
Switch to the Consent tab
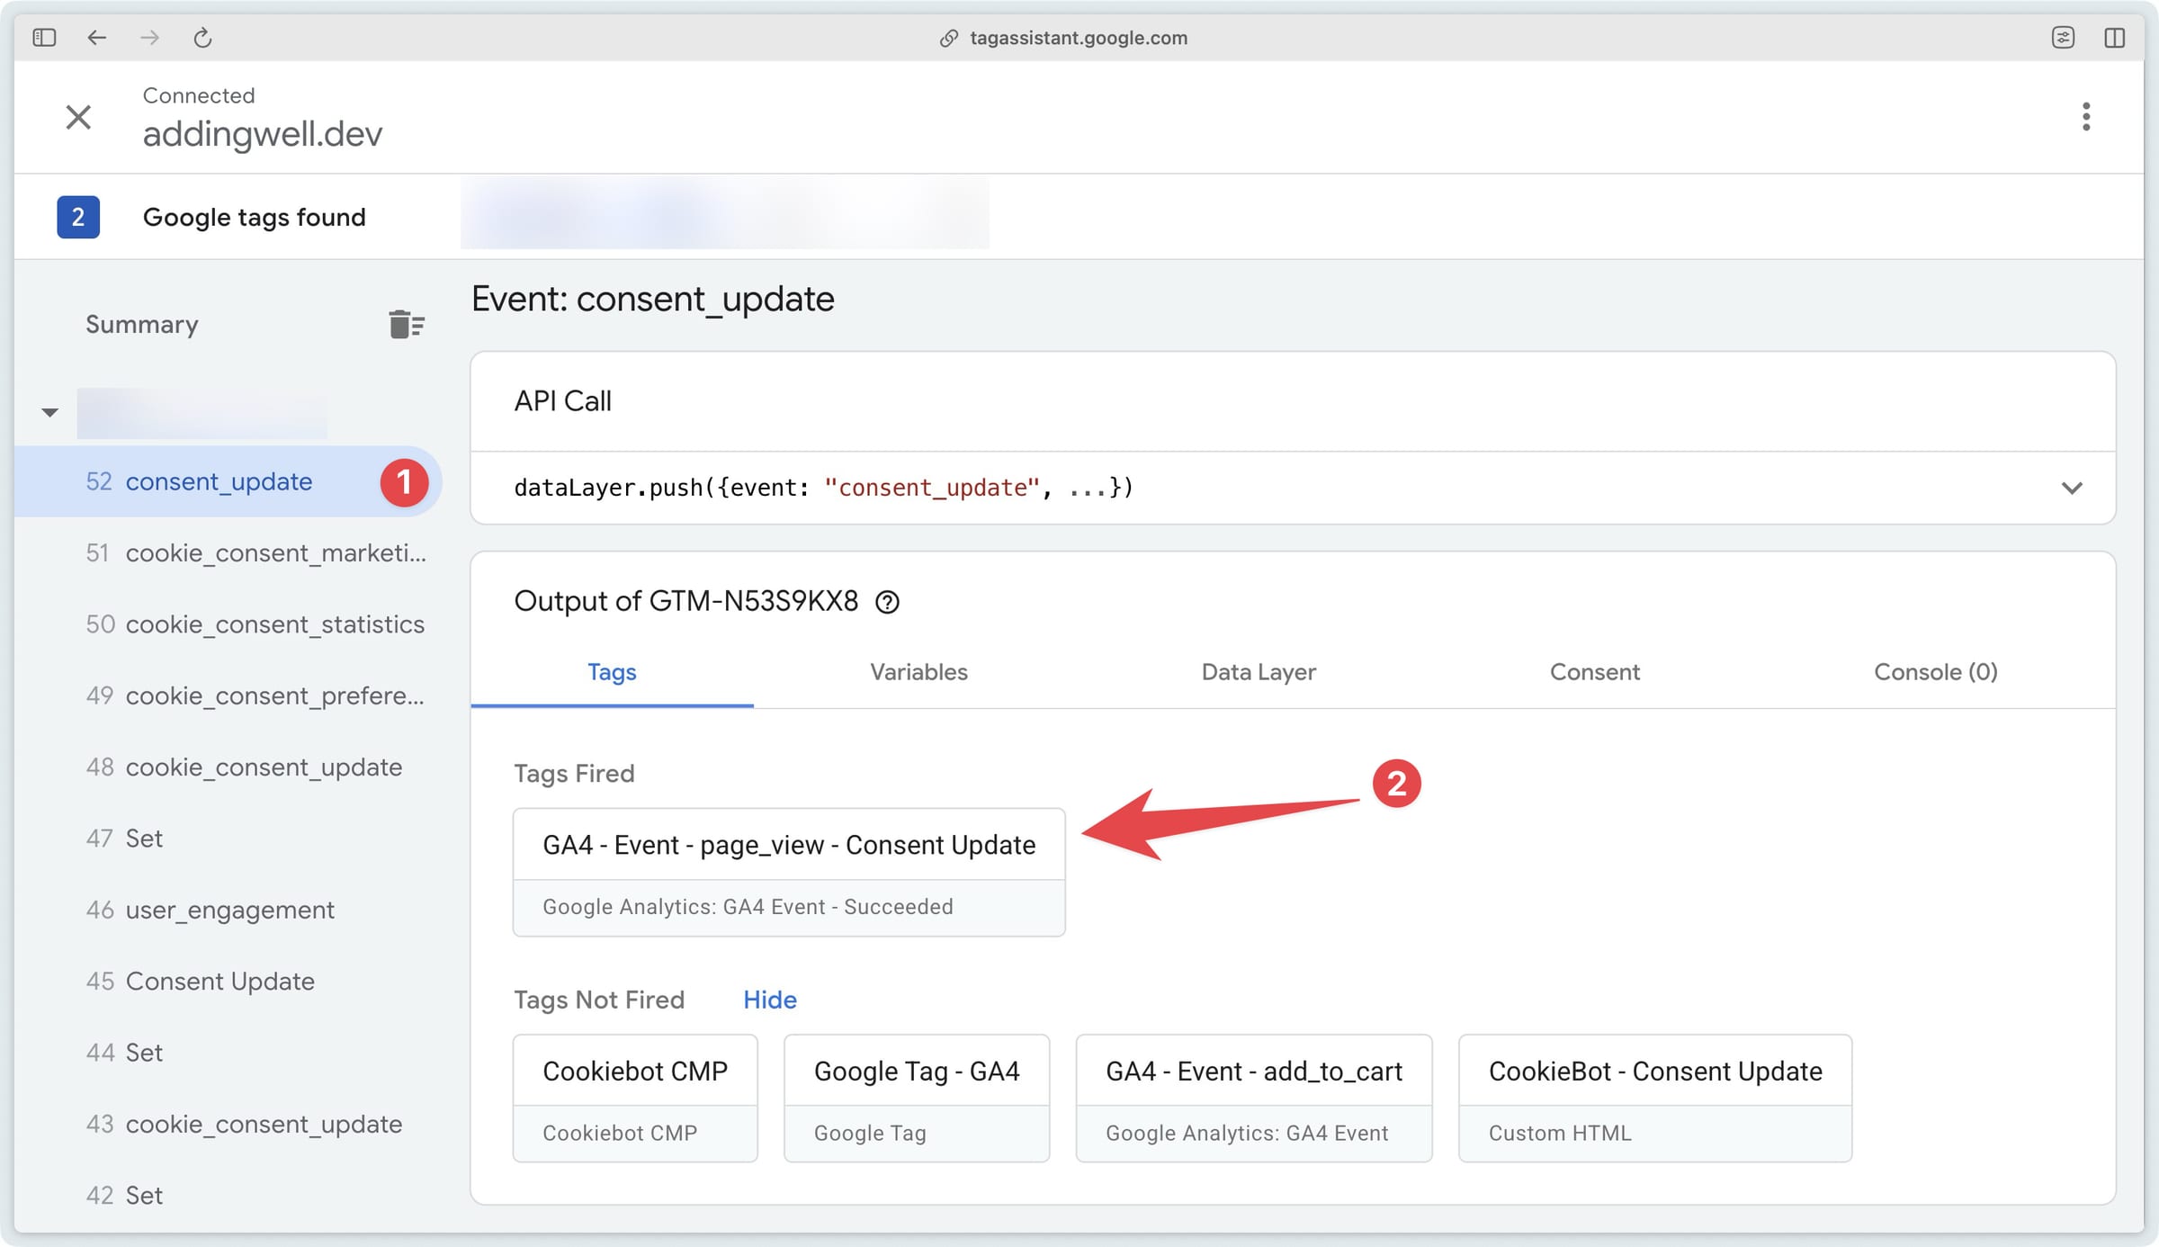[x=1595, y=672]
